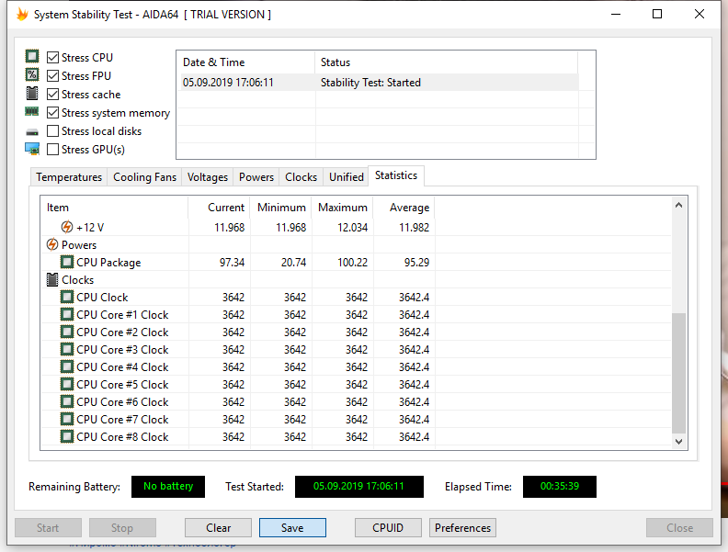This screenshot has height=552, width=728.
Task: Click the scrollbar down arrow in statistics list
Action: pyautogui.click(x=678, y=442)
